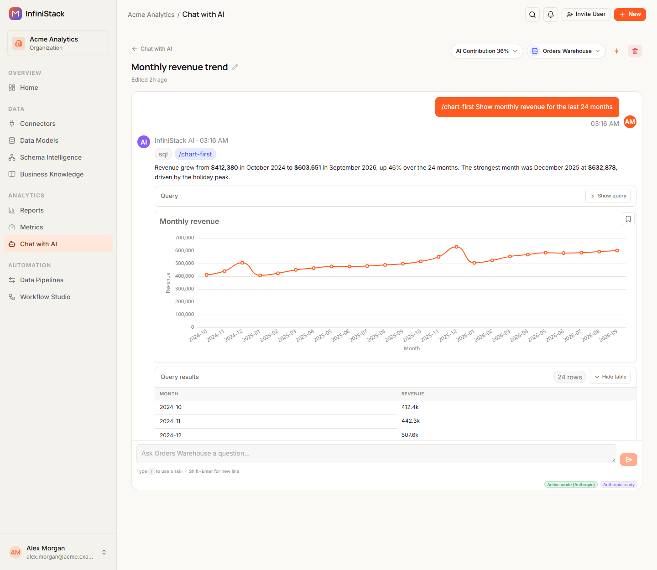Screen dimensions: 657x570
Task: Click the 2025-12 peak data point
Action: (x=457, y=247)
